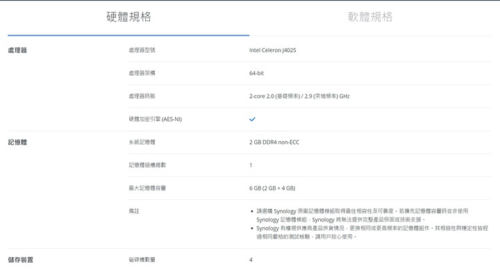Switch to the 硬體規格 tab
Viewport: 500px width, 271px height.
coord(128,17)
